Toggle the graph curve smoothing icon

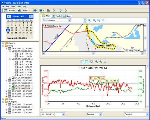[91, 62]
